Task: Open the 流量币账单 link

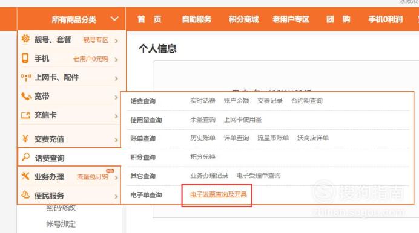Action: coord(273,138)
